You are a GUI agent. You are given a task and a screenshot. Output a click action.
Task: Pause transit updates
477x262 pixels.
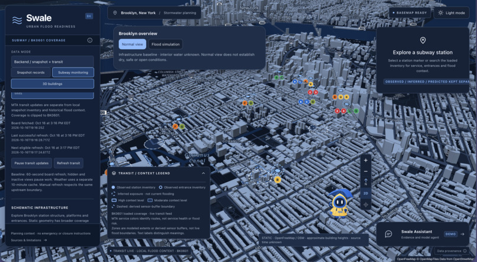(31, 163)
